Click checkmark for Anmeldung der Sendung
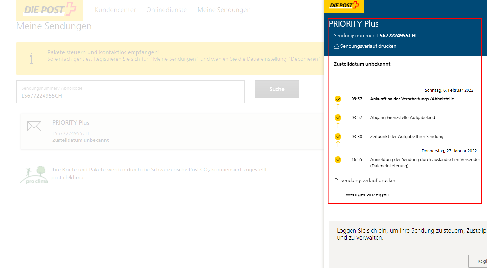Image resolution: width=487 pixels, height=268 pixels. 338,160
